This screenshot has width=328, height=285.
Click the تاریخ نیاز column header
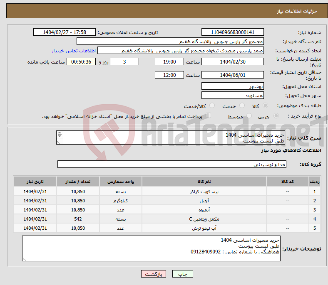coord(35,182)
